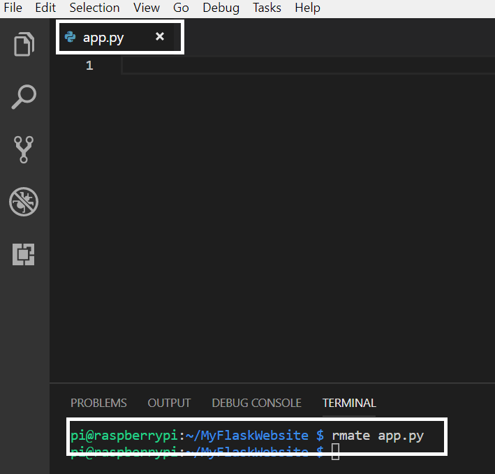495x474 pixels.
Task: Open the Extensions icon in sidebar
Action: 24,255
